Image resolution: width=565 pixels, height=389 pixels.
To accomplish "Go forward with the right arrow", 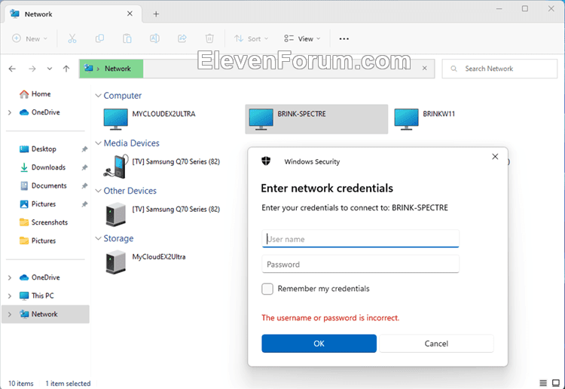I will pyautogui.click(x=32, y=69).
